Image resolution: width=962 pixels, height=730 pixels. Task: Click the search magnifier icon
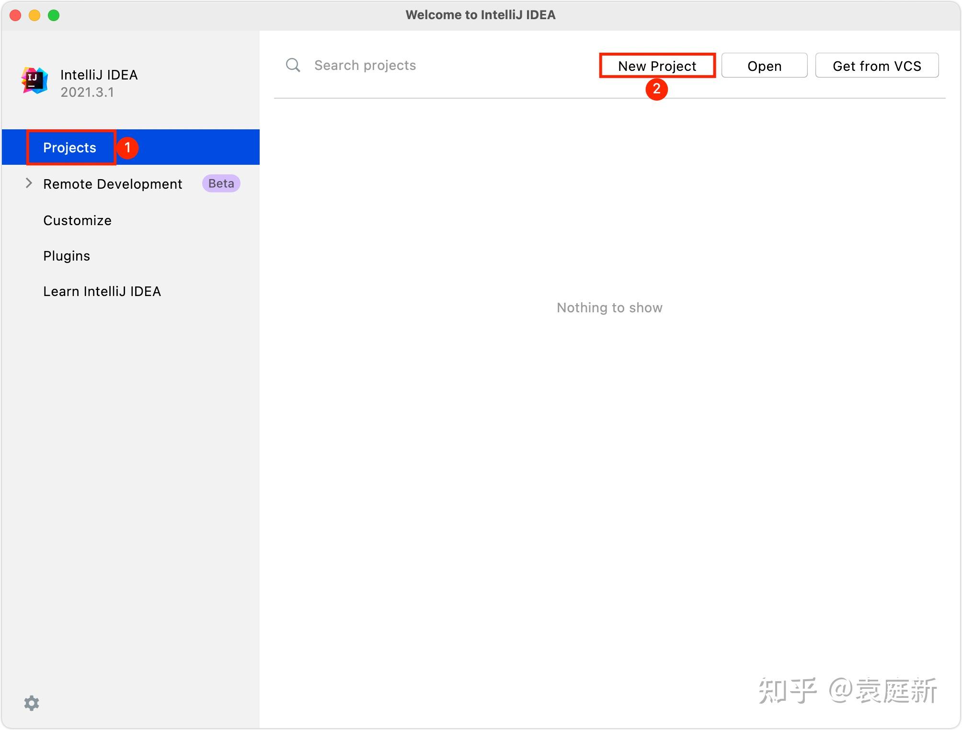point(293,65)
